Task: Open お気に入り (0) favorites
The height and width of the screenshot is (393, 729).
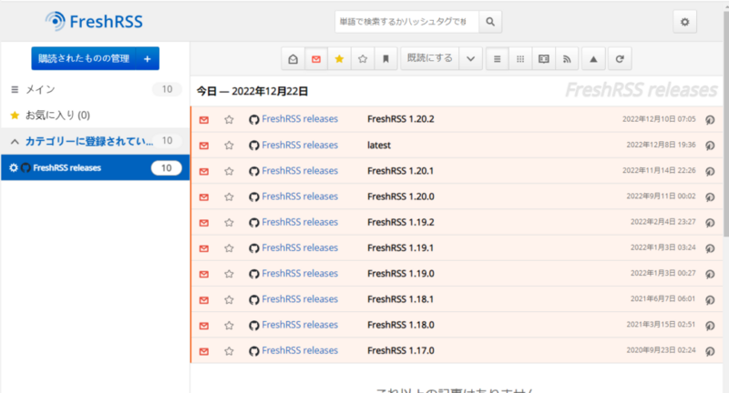Action: pyautogui.click(x=96, y=115)
